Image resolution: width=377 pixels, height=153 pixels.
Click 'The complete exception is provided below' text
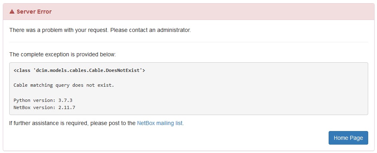[x=62, y=54]
